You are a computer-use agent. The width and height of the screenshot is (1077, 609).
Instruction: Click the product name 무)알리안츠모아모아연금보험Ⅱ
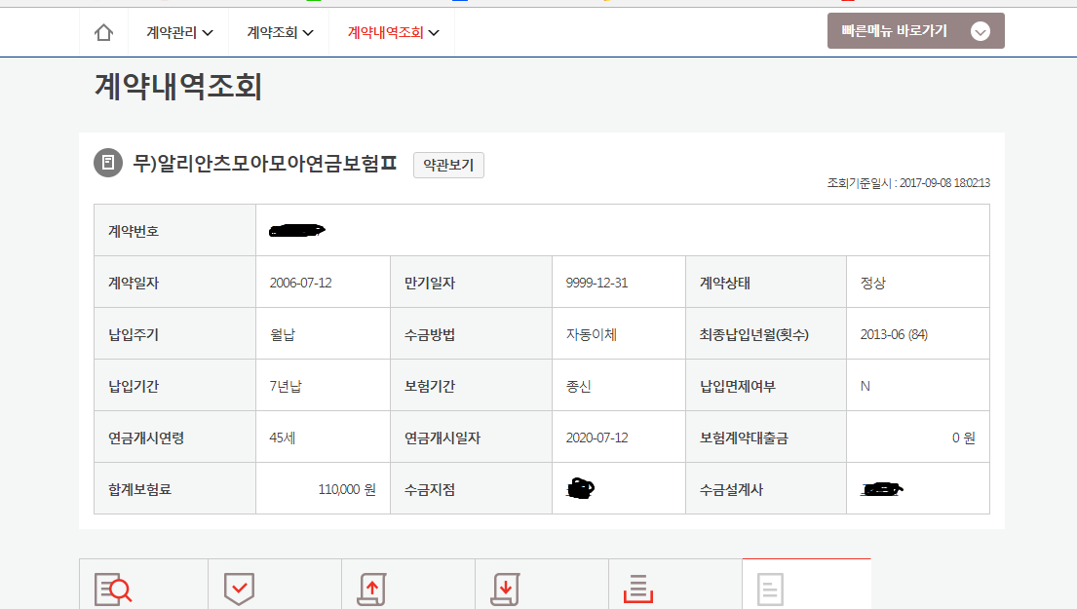tap(265, 164)
